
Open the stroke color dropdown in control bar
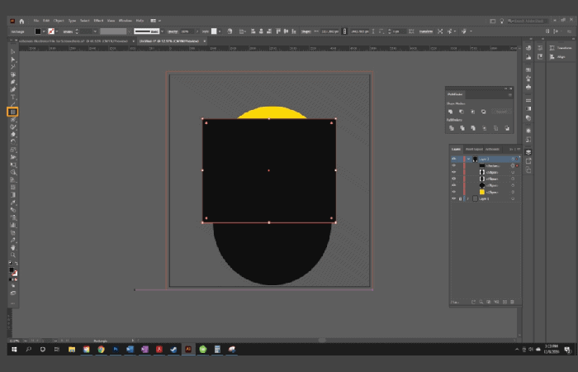[x=57, y=31]
